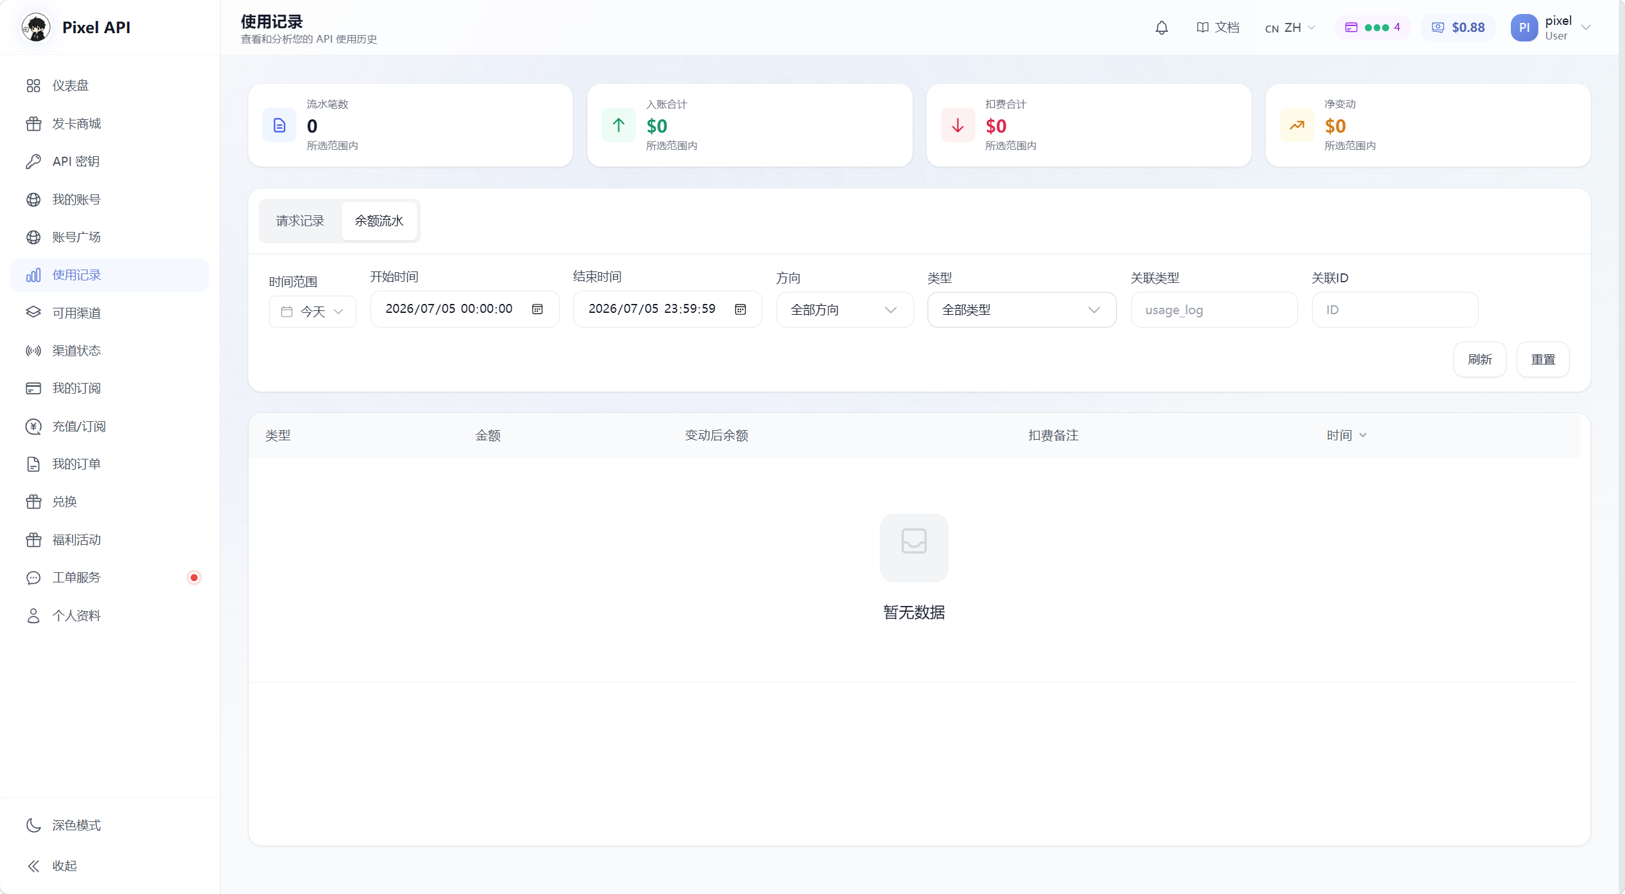Open the 全部方向 direction dropdown

(x=845, y=310)
